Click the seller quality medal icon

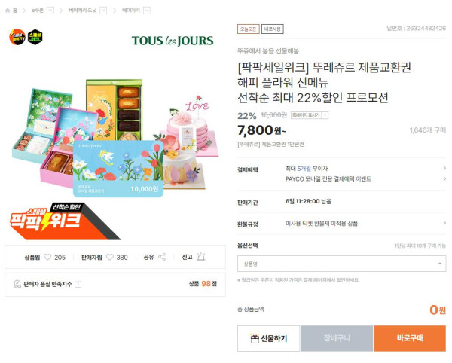pyautogui.click(x=17, y=285)
